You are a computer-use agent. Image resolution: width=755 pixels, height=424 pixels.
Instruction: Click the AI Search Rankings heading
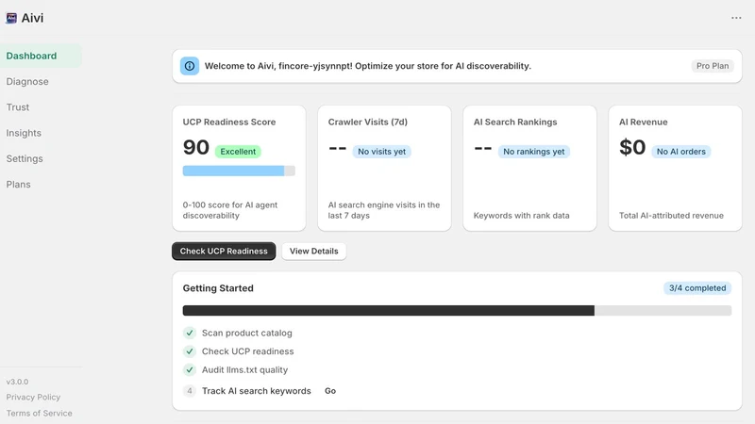coord(515,122)
